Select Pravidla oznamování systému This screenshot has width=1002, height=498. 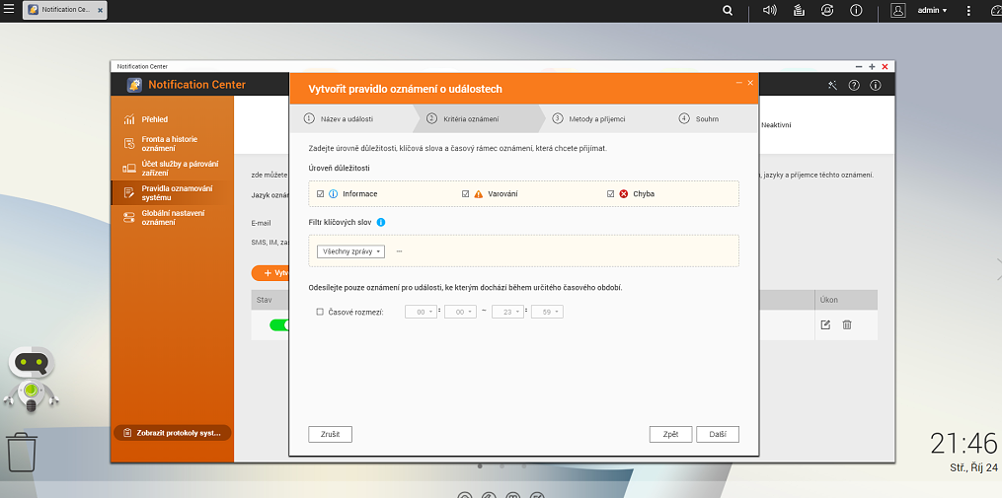click(x=172, y=193)
